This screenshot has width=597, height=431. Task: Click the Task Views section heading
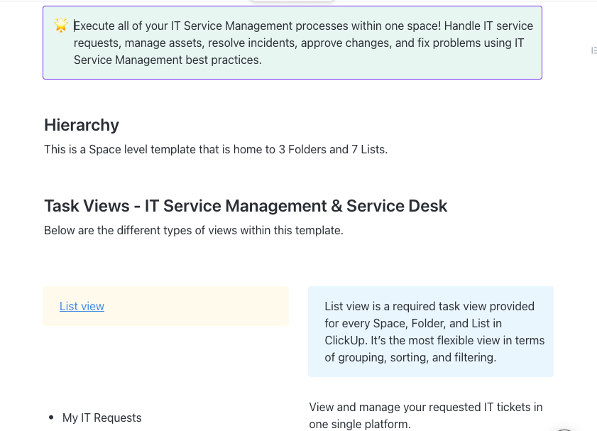coord(246,206)
